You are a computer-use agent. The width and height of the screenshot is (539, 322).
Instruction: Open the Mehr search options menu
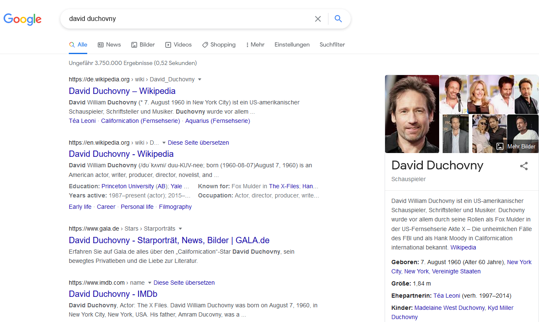(x=255, y=44)
